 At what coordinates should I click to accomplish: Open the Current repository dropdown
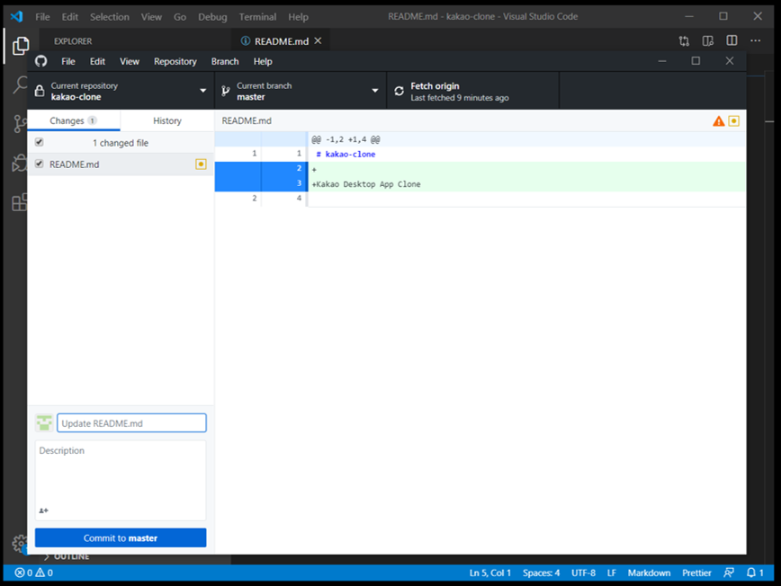[121, 91]
